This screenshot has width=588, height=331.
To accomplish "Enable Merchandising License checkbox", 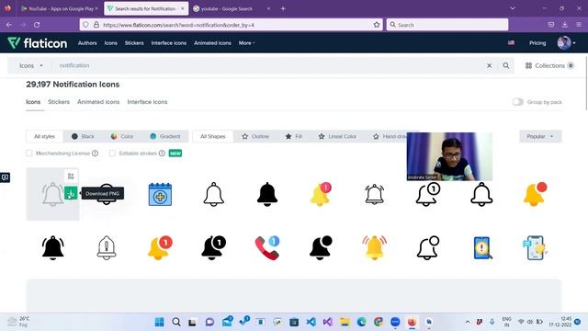I will coord(29,154).
